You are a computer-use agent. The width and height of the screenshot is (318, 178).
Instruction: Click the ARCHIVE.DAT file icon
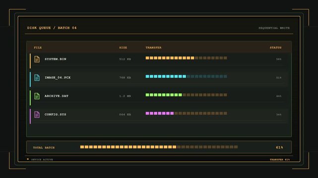click(x=37, y=96)
